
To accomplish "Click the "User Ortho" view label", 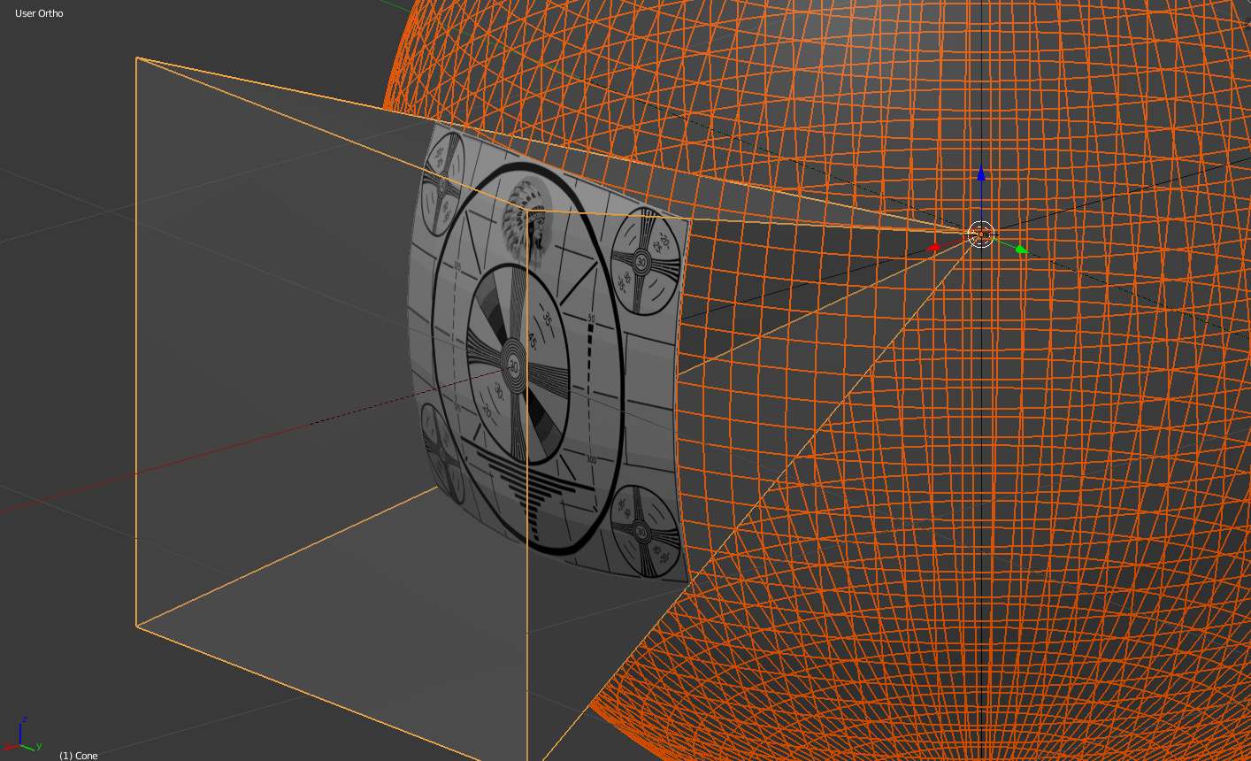I will click(x=39, y=13).
